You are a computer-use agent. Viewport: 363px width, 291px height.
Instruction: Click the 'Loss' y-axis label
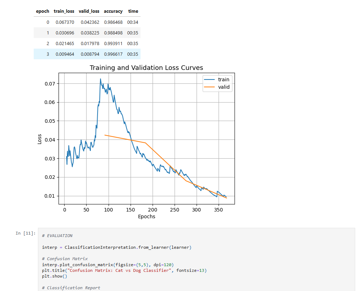coord(39,139)
